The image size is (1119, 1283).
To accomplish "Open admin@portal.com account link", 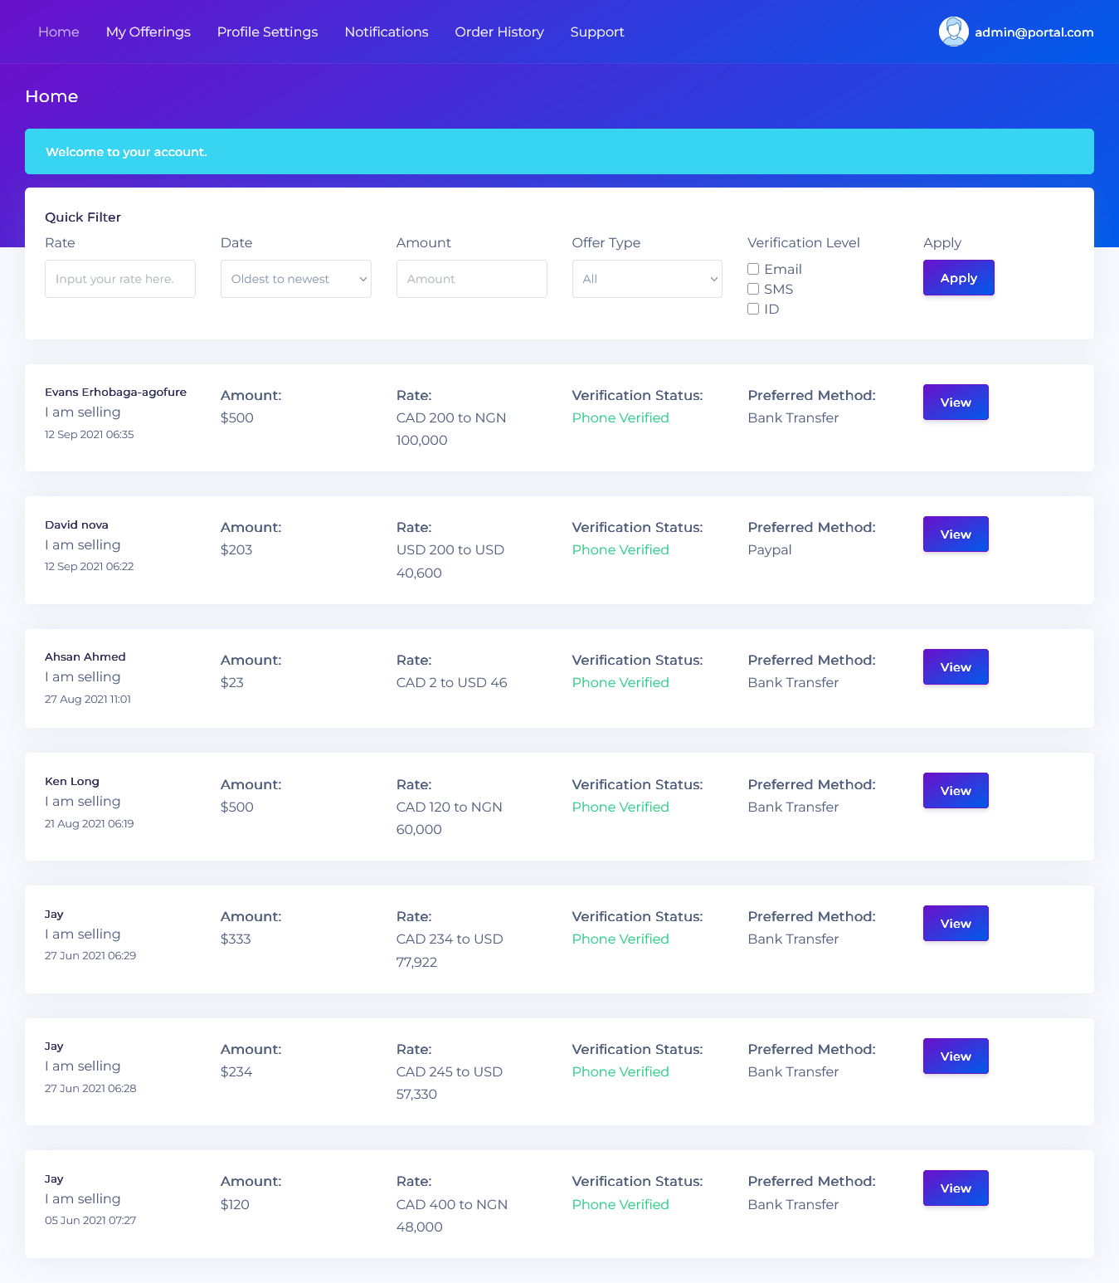I will (x=1034, y=32).
